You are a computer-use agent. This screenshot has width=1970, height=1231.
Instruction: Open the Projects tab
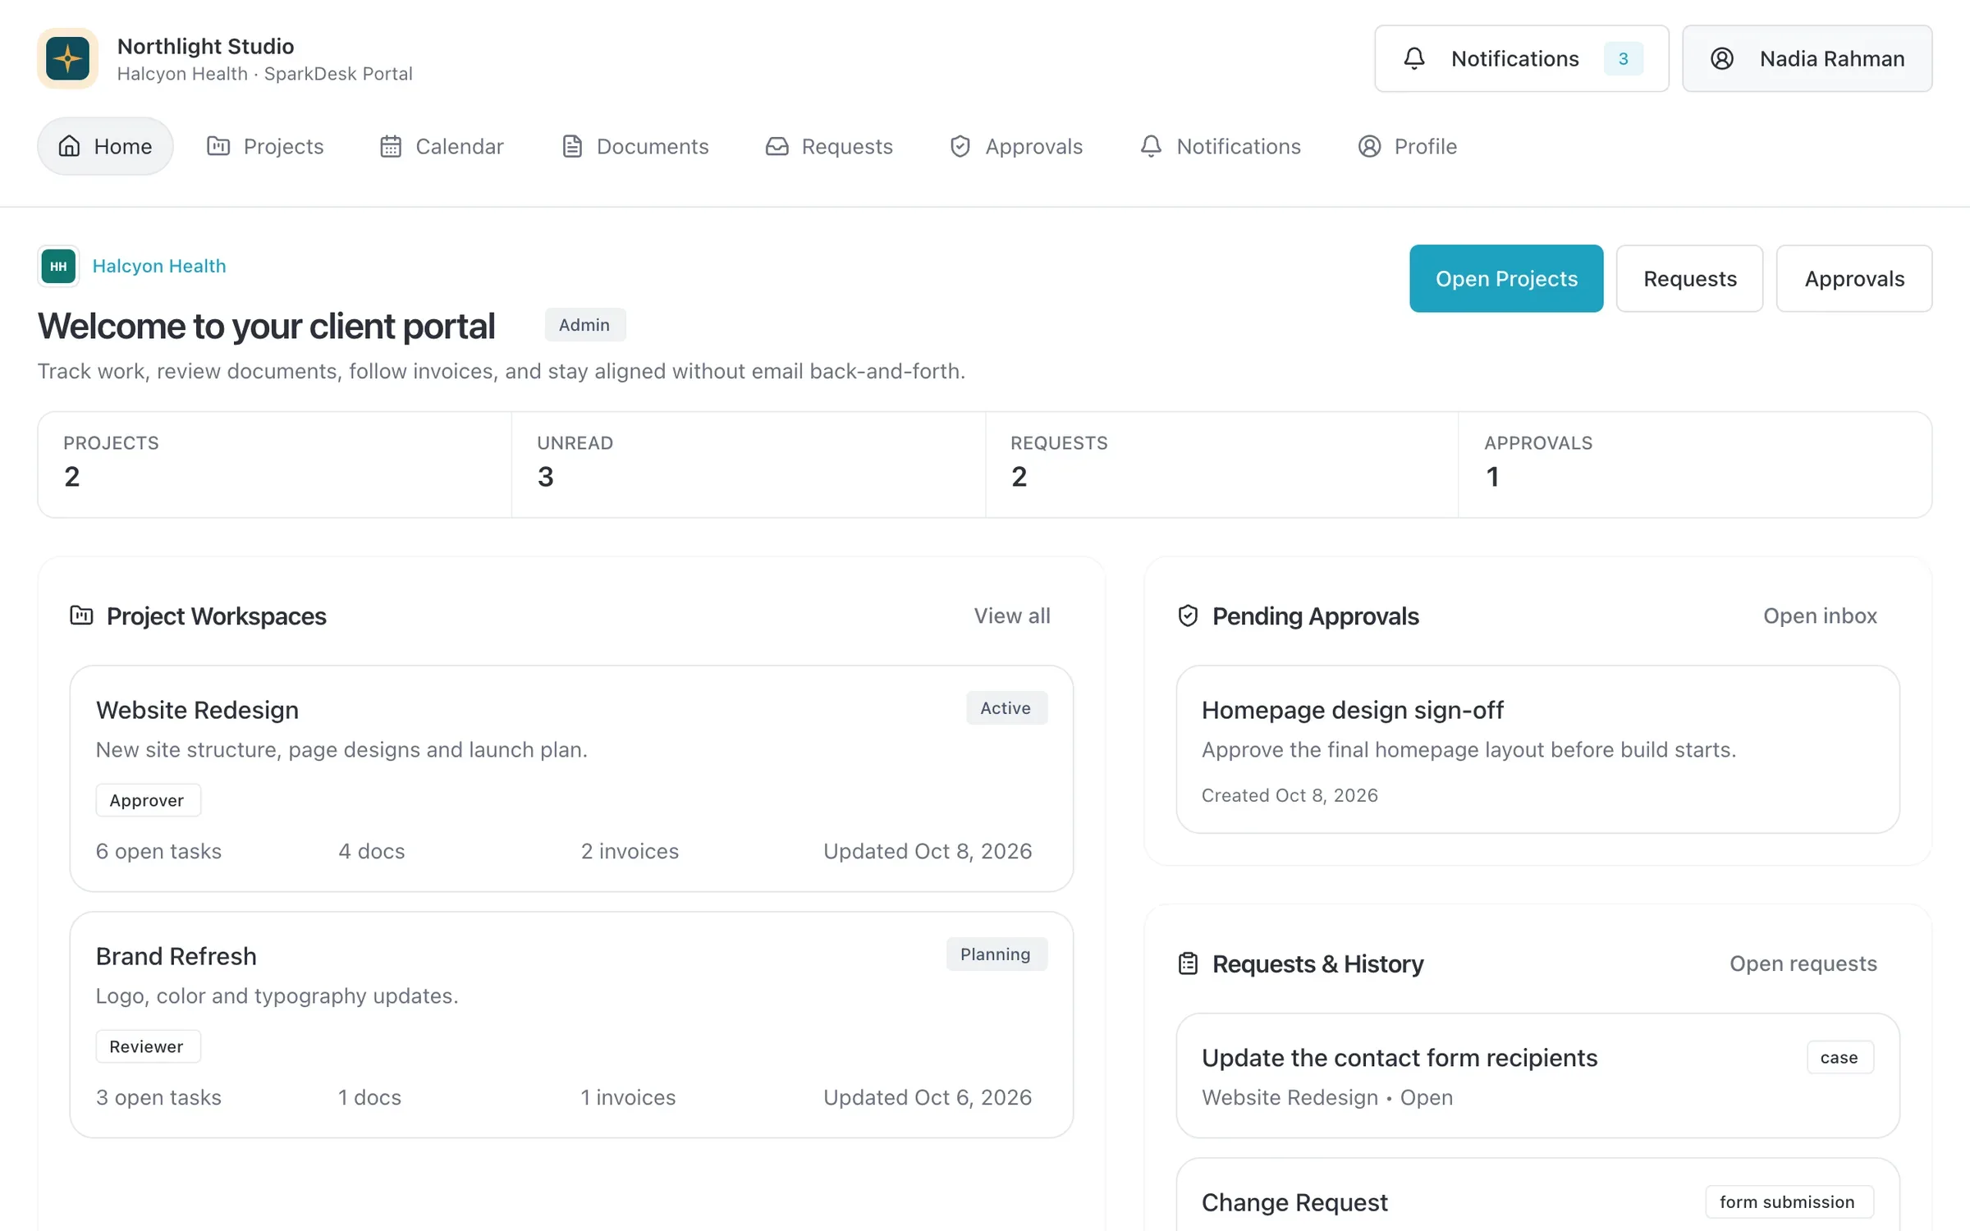[265, 146]
